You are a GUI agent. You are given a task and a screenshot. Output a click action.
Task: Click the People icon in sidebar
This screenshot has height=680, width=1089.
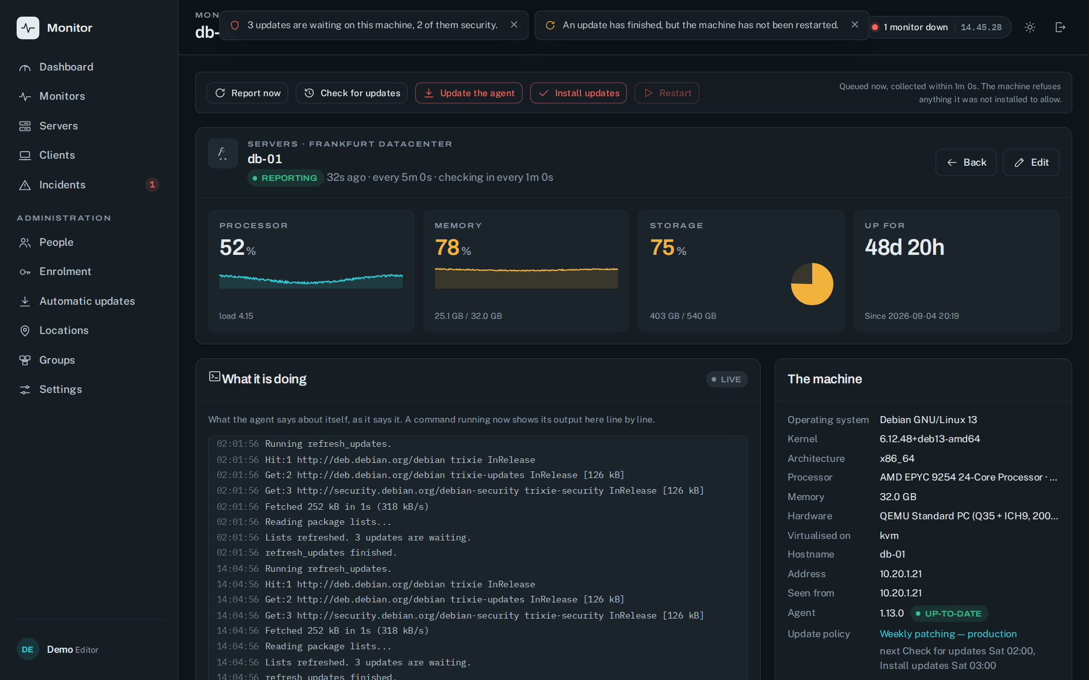[25, 243]
